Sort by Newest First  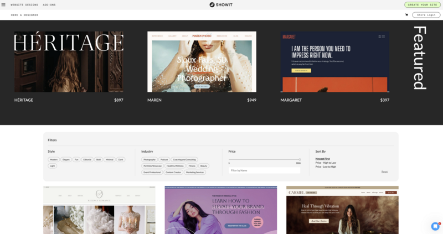click(x=323, y=159)
